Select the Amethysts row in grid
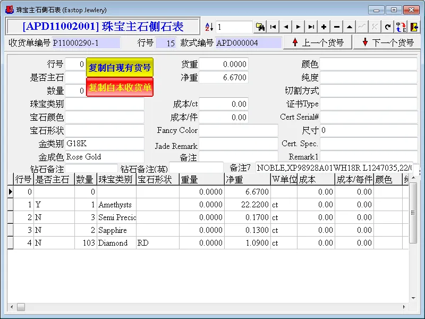The height and width of the screenshot is (319, 425). (x=115, y=205)
